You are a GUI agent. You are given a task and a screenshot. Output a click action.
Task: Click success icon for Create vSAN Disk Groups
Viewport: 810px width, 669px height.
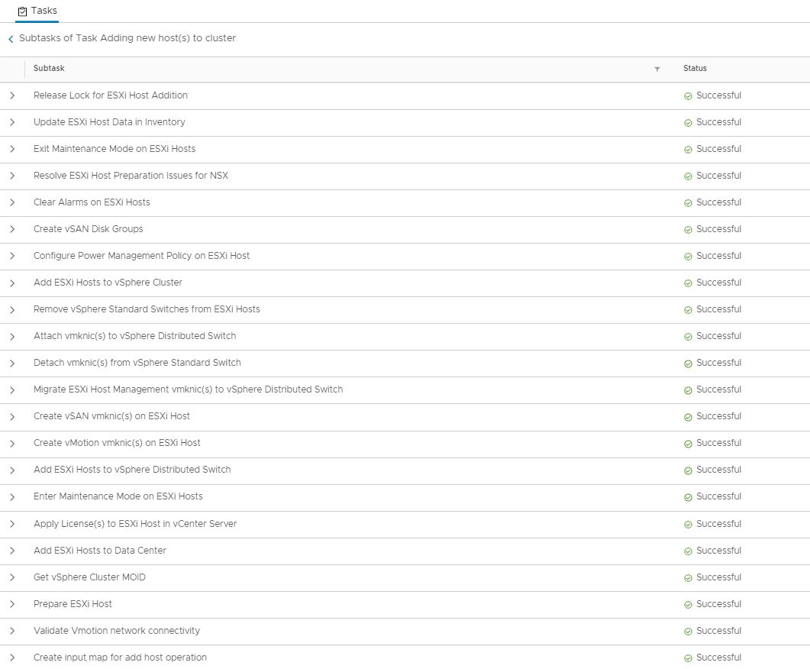click(688, 230)
